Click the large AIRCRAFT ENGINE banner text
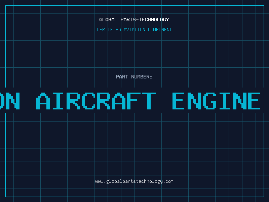The image size is (269, 202). pos(148,101)
